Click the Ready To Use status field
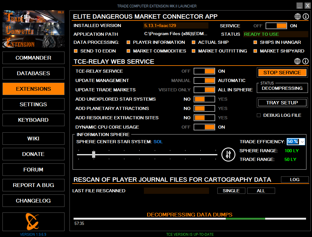 coord(276,34)
